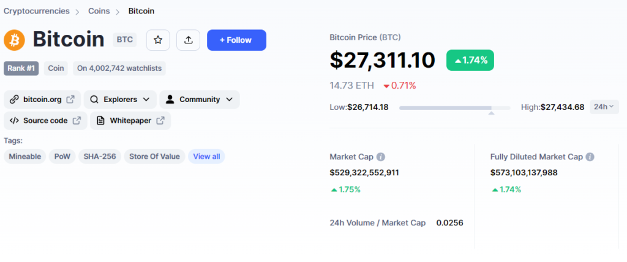Viewport: 627px width, 262px height.
Task: Click market cap value $529,322,552,911
Action: pyautogui.click(x=364, y=173)
